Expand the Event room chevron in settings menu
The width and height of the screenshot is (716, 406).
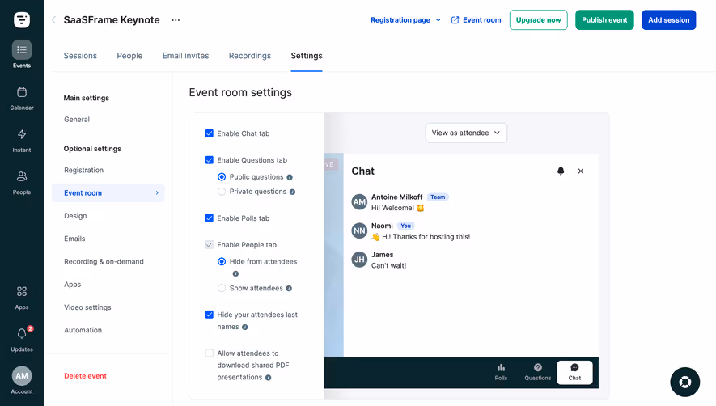coord(157,192)
